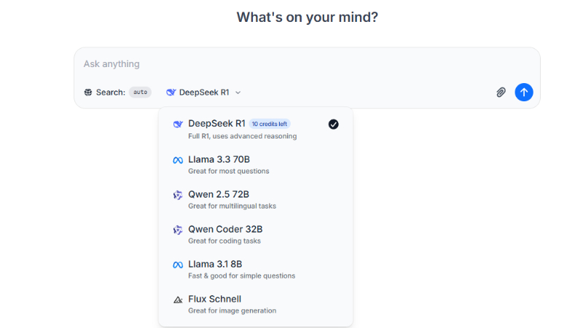Select Qwen Coder 32B model

click(256, 235)
